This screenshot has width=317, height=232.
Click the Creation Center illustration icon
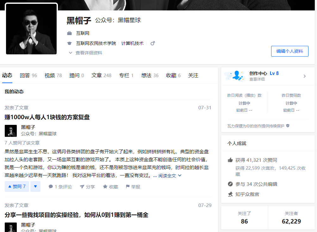tap(235, 76)
